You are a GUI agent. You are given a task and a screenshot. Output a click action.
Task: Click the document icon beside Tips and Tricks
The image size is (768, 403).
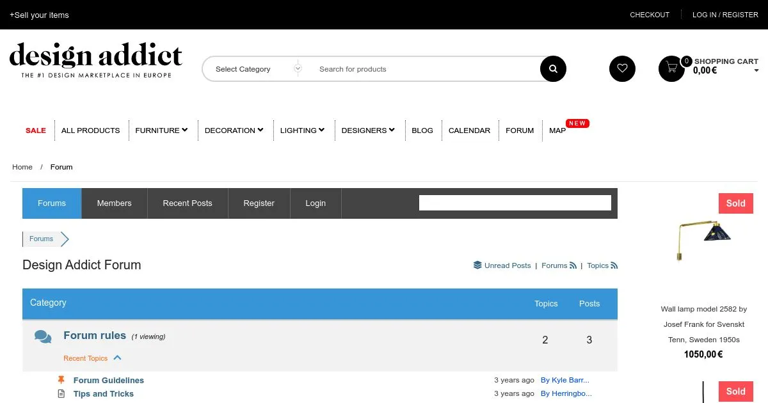pos(61,393)
